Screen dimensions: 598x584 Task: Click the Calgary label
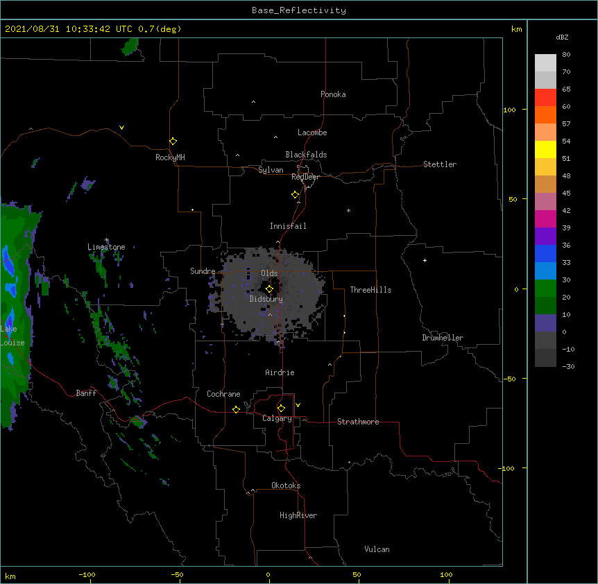click(x=277, y=418)
